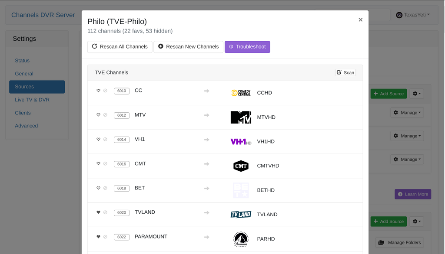This screenshot has height=254, width=445.
Task: Expand the gear dropdown near Manage Folders
Action: coord(416,221)
